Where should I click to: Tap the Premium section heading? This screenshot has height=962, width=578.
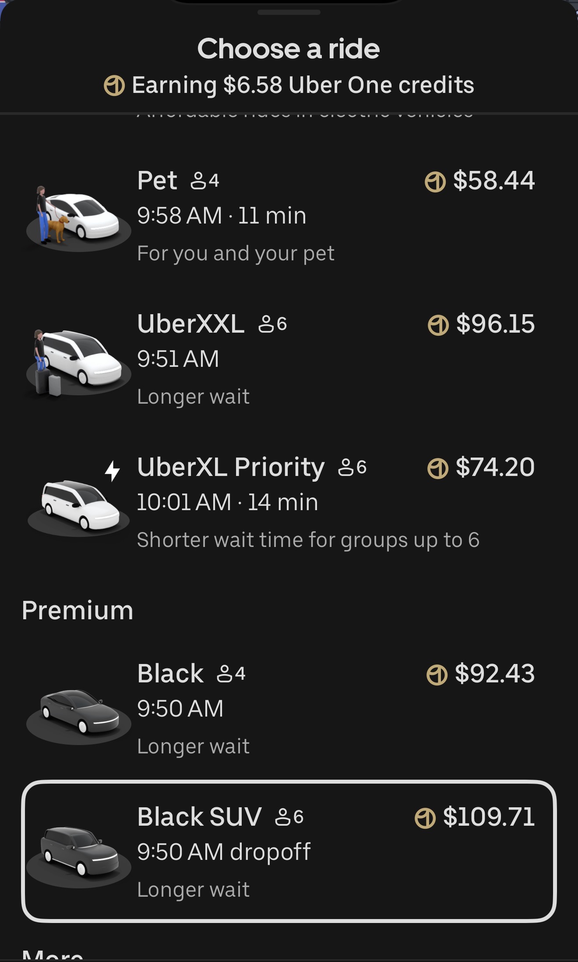click(78, 611)
